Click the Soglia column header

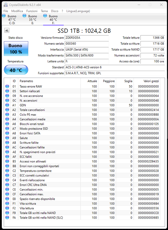pyautogui.click(x=125, y=81)
